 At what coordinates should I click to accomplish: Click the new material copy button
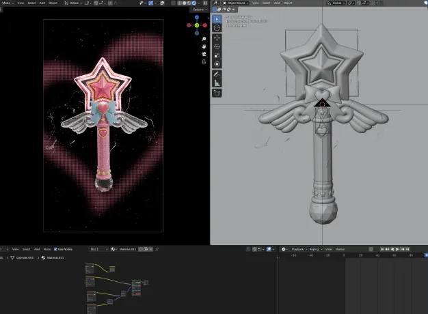[x=146, y=249]
